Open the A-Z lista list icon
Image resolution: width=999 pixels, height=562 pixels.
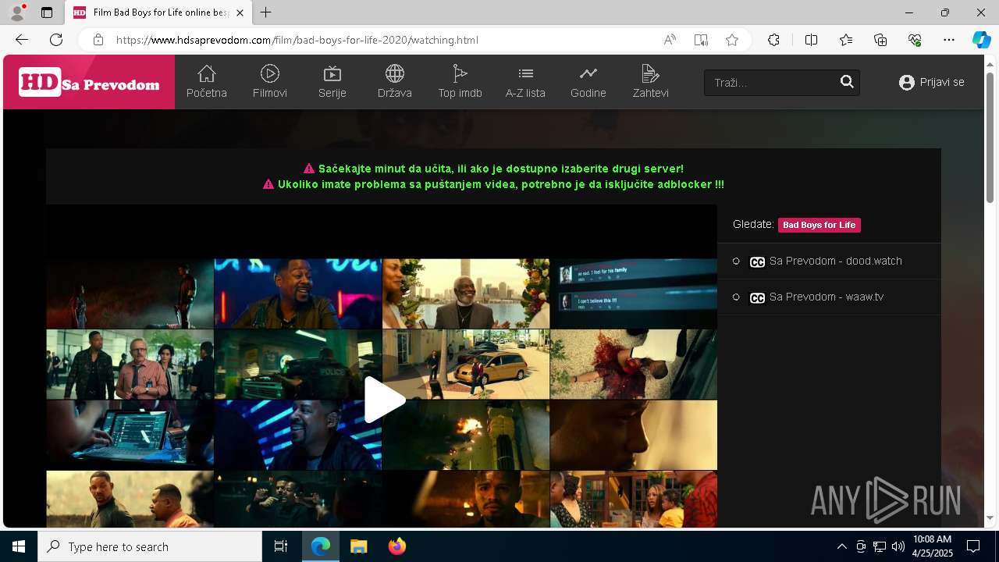click(525, 73)
